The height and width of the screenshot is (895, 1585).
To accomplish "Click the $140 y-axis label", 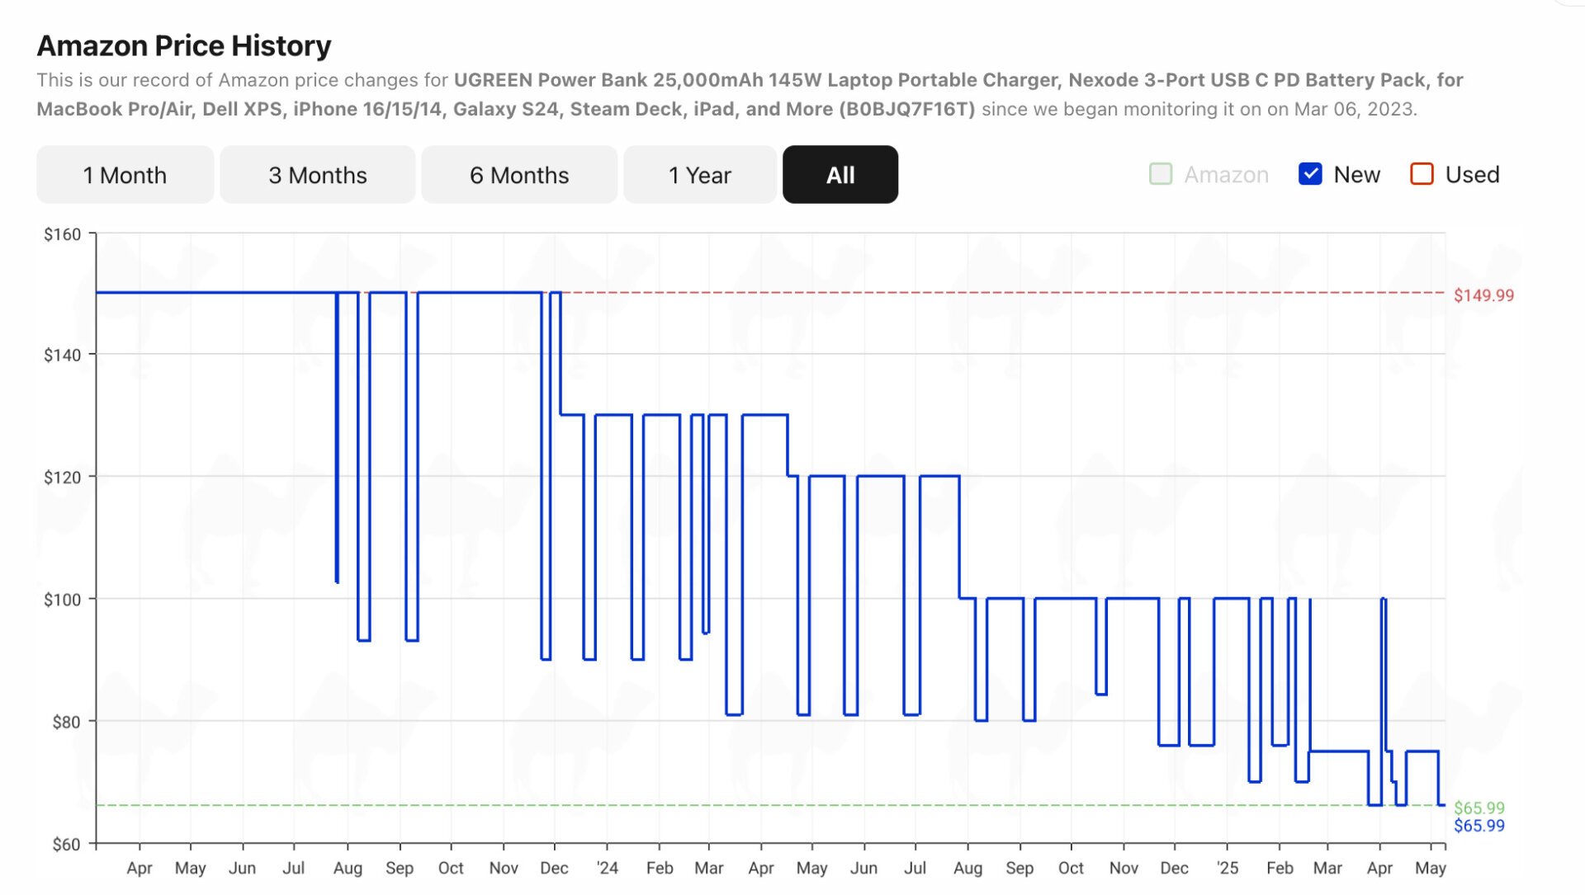I will (x=62, y=356).
